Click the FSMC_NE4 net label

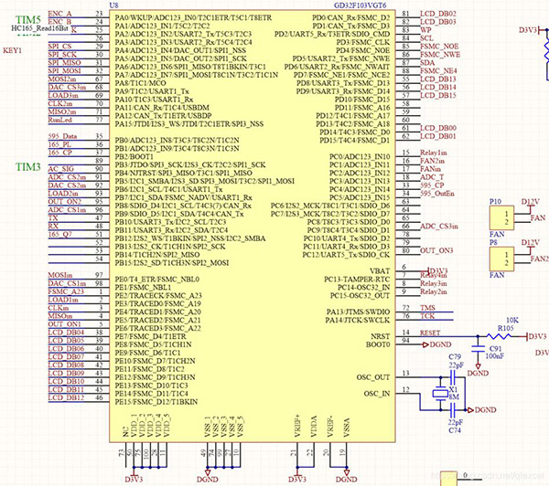(438, 71)
